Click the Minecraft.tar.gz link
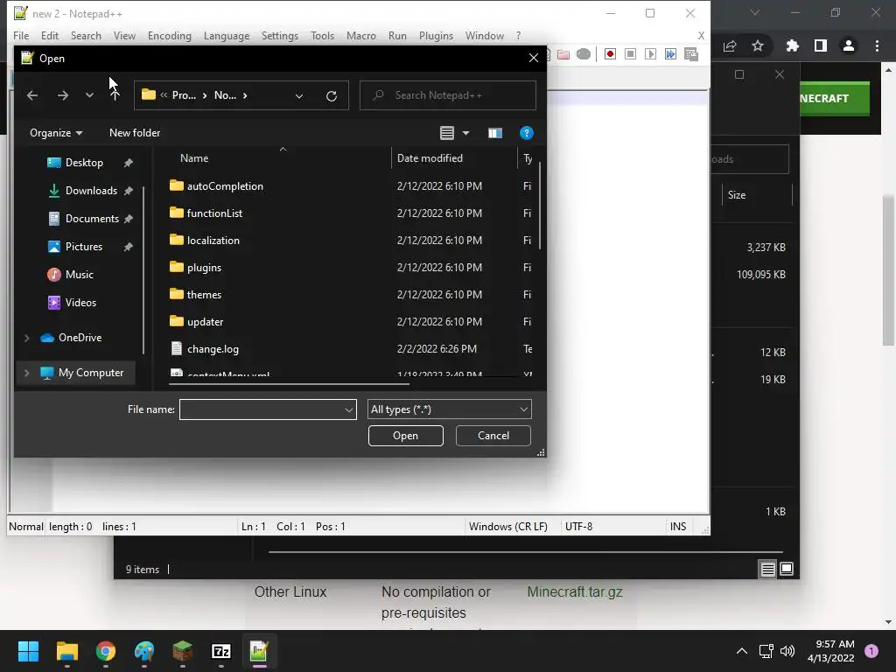The height and width of the screenshot is (672, 896). [574, 592]
